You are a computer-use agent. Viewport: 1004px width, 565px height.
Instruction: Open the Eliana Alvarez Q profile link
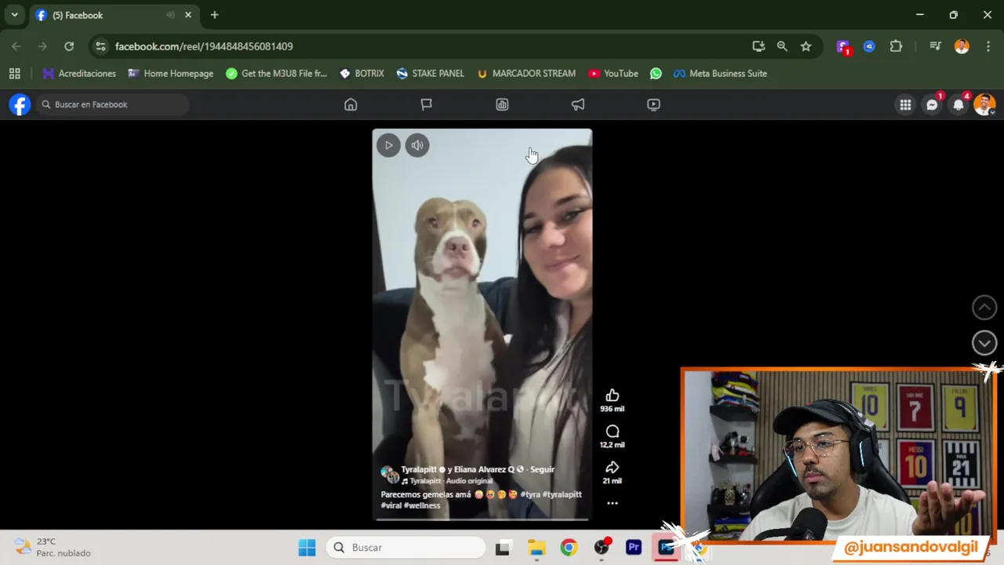(484, 469)
